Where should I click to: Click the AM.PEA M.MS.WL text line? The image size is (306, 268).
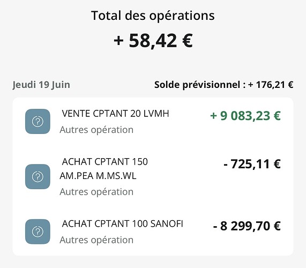pyautogui.click(x=98, y=176)
